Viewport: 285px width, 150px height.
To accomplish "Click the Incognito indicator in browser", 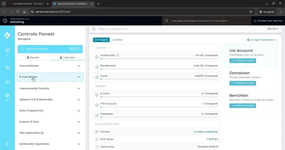I will 267,12.
